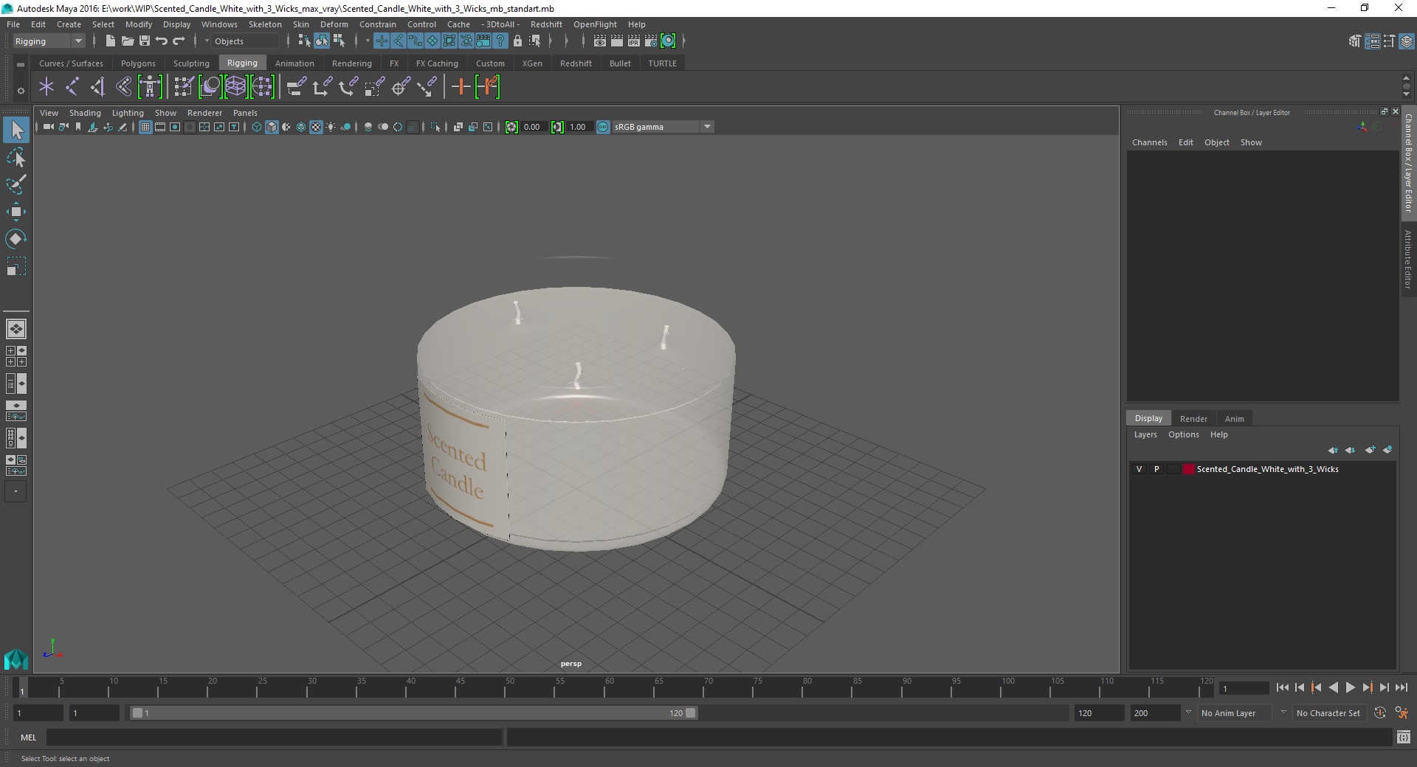Open the sRGB gamma color space dropdown
This screenshot has height=767, width=1417.
coord(663,127)
